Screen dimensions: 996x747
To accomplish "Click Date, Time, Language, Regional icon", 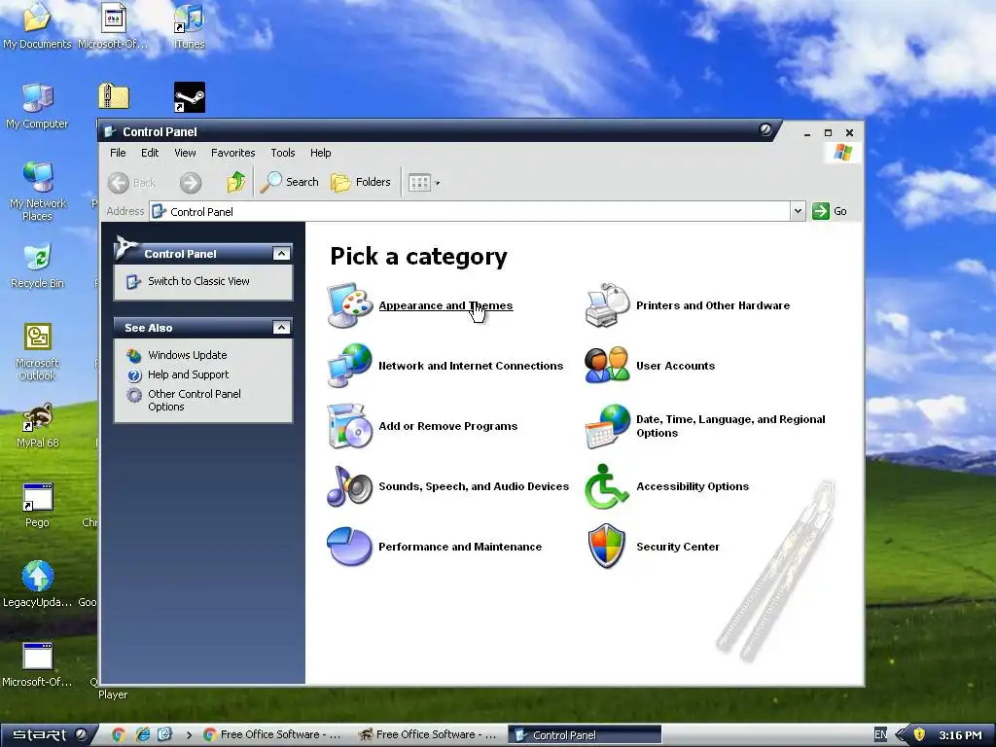I will [607, 426].
